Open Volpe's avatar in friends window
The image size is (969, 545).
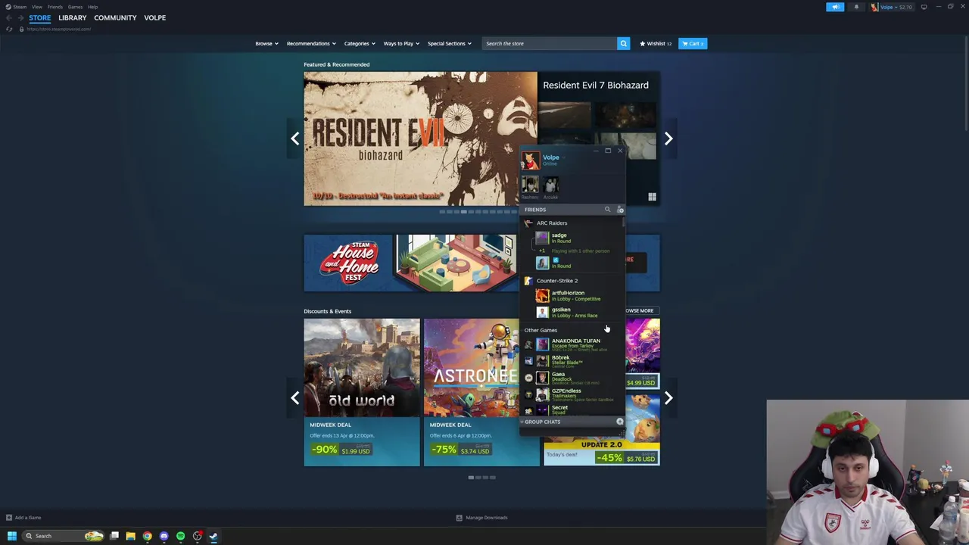tap(530, 160)
